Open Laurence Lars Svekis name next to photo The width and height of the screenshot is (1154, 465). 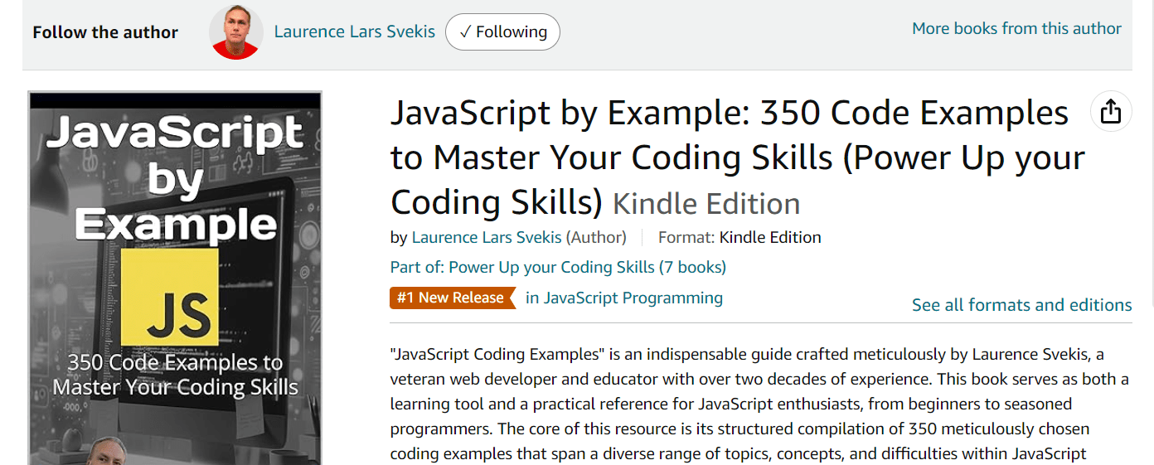click(x=355, y=32)
